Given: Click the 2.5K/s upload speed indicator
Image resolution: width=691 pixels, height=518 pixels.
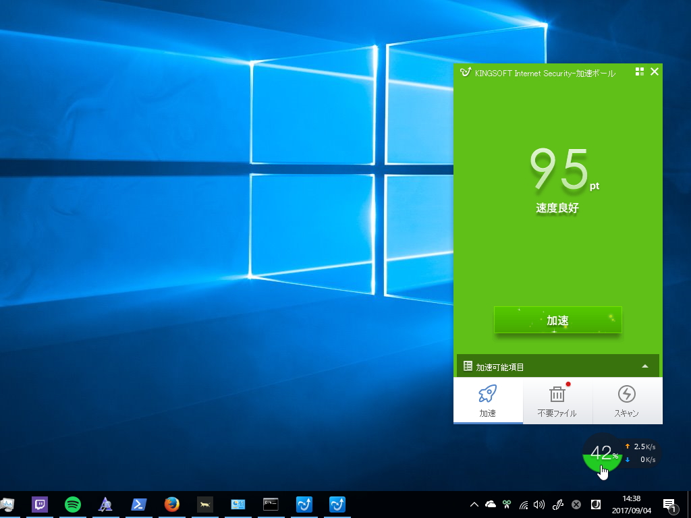Looking at the screenshot, I should (x=640, y=447).
